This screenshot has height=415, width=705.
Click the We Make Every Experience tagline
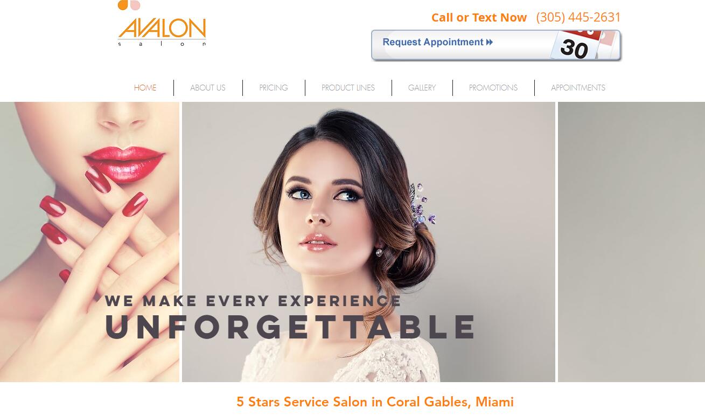[253, 300]
